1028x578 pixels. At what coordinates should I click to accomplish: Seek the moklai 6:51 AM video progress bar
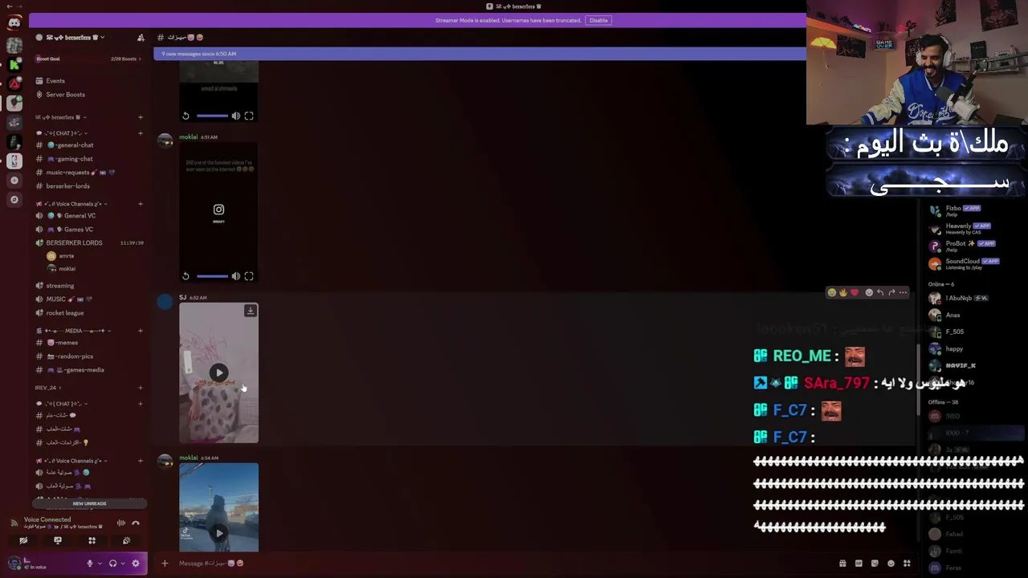pyautogui.click(x=212, y=276)
